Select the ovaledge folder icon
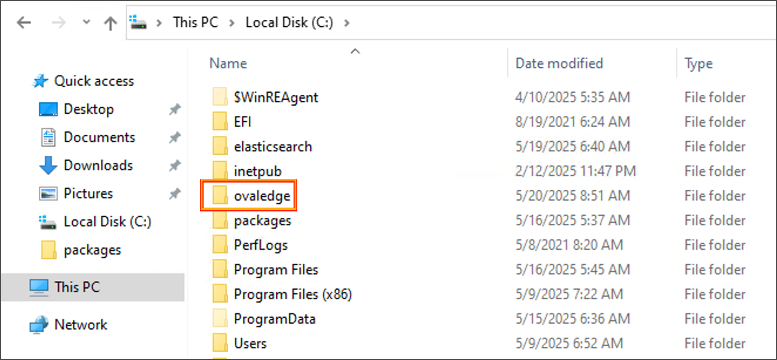Screen dimensions: 777x360 tap(219, 196)
